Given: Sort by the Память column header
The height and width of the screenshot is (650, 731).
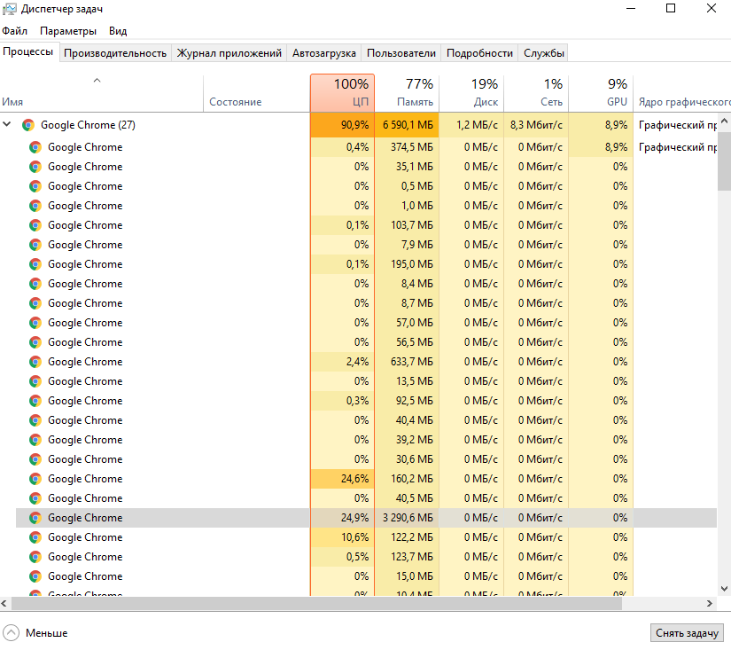Looking at the screenshot, I should point(407,93).
